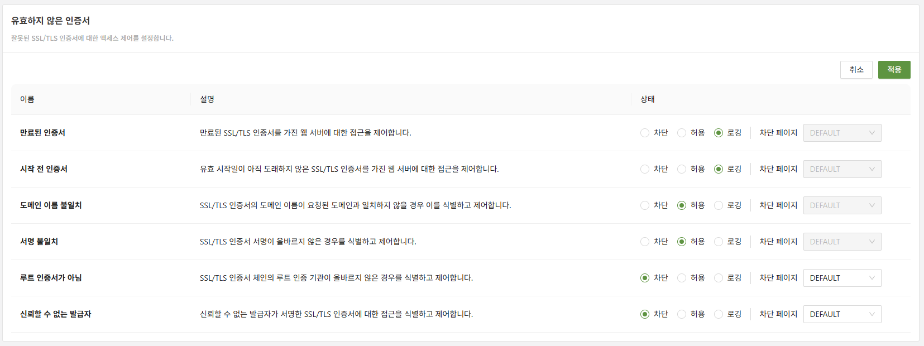Select 로깅 for 도메인 이름 불일치

(x=719, y=205)
